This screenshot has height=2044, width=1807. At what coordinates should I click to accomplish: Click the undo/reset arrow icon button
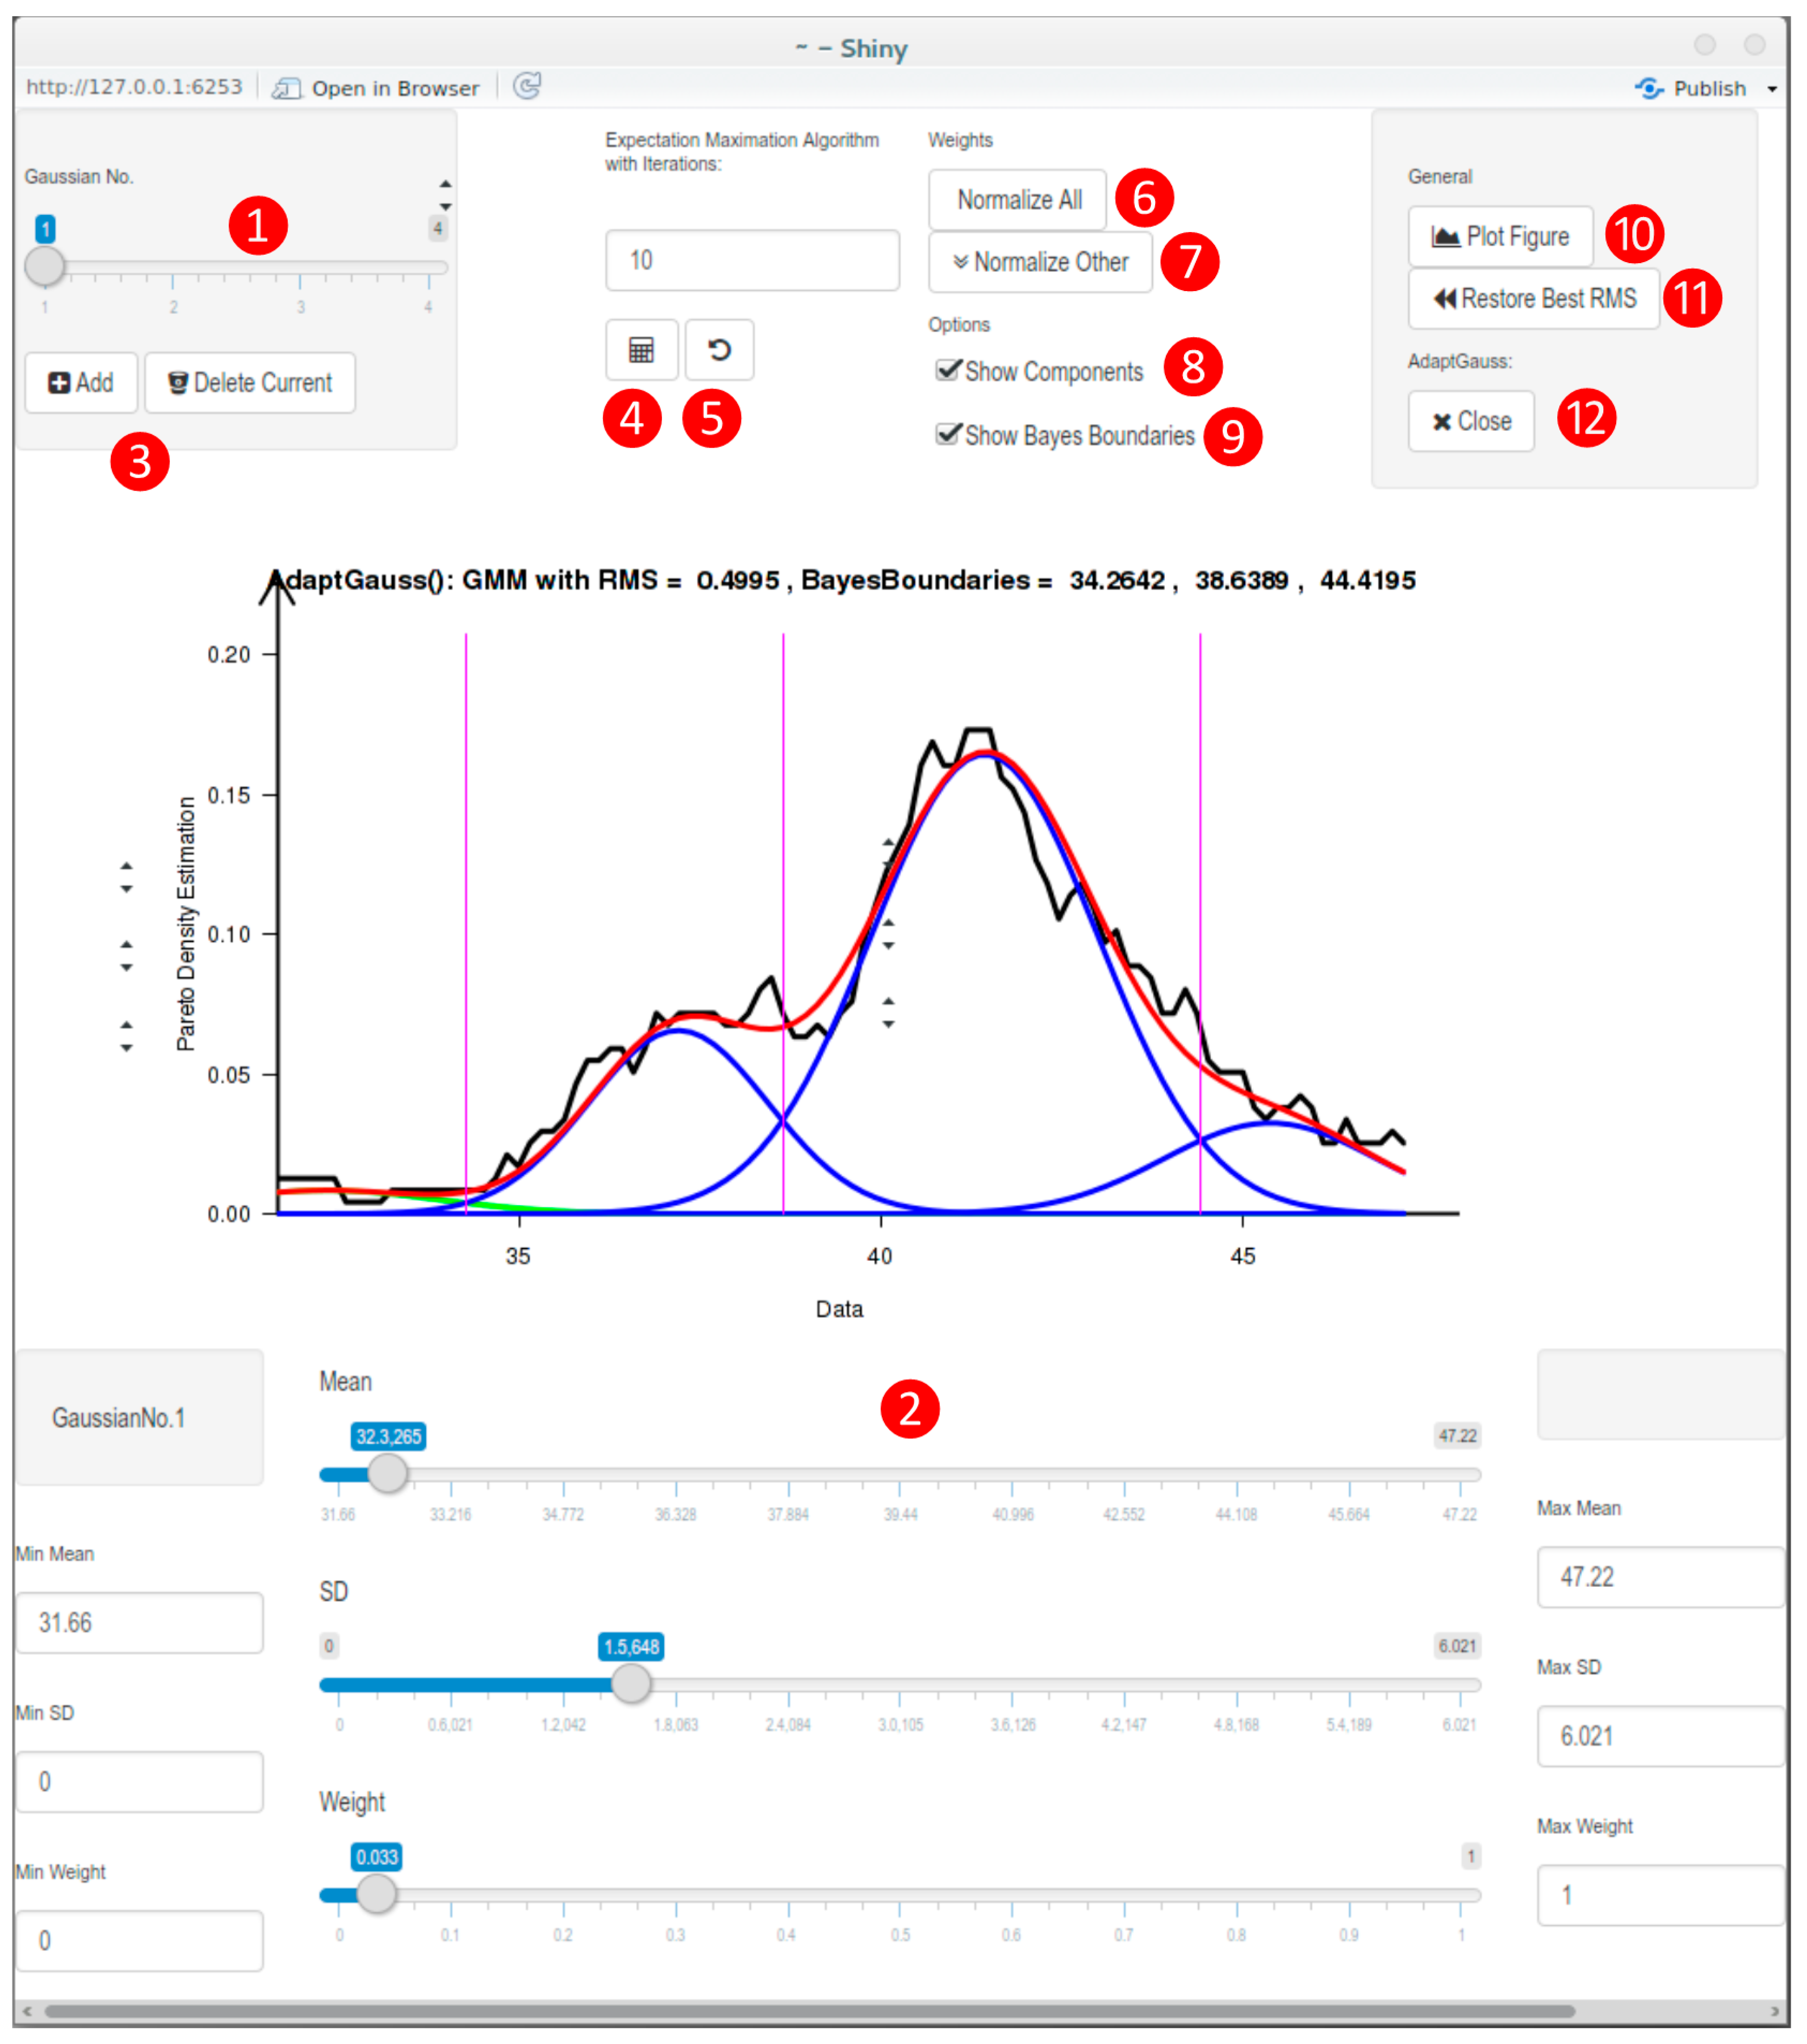[x=719, y=349]
